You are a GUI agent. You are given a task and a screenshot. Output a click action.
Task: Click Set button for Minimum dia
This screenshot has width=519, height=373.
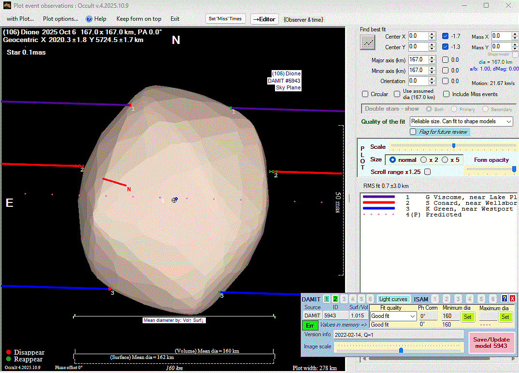click(x=467, y=317)
